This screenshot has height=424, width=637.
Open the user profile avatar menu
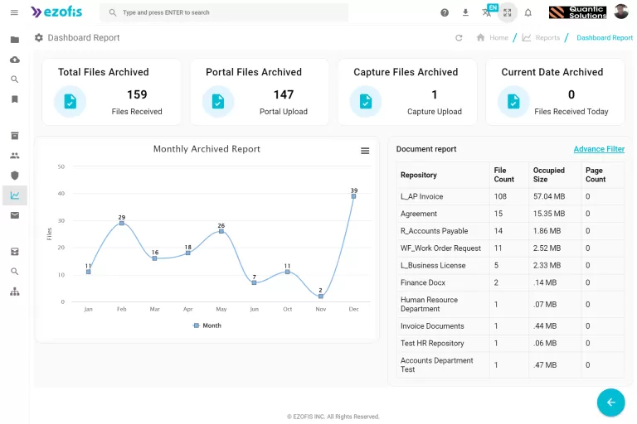(621, 12)
